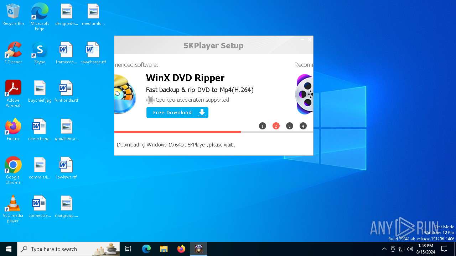Open Microsoft Edge from the taskbar
This screenshot has height=256, width=456.
tap(146, 249)
